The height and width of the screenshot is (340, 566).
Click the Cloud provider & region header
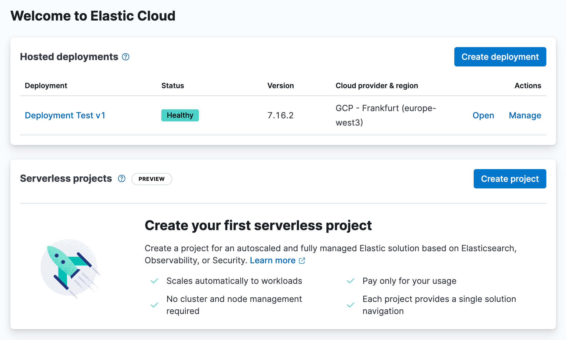[x=377, y=86]
